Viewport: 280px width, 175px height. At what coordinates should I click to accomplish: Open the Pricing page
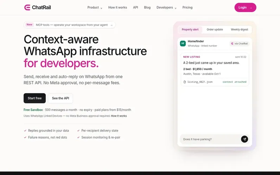187,7
